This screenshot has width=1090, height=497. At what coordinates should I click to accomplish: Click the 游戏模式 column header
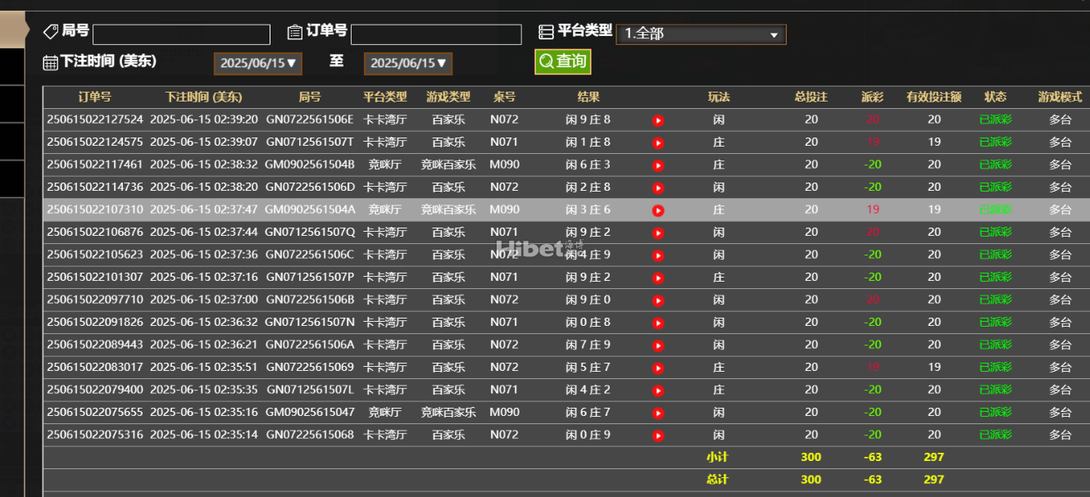pos(1060,97)
